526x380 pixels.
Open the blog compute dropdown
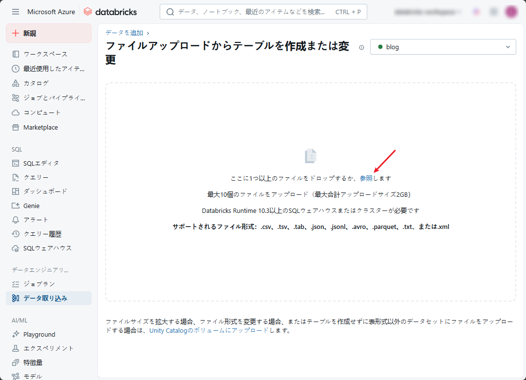click(443, 47)
